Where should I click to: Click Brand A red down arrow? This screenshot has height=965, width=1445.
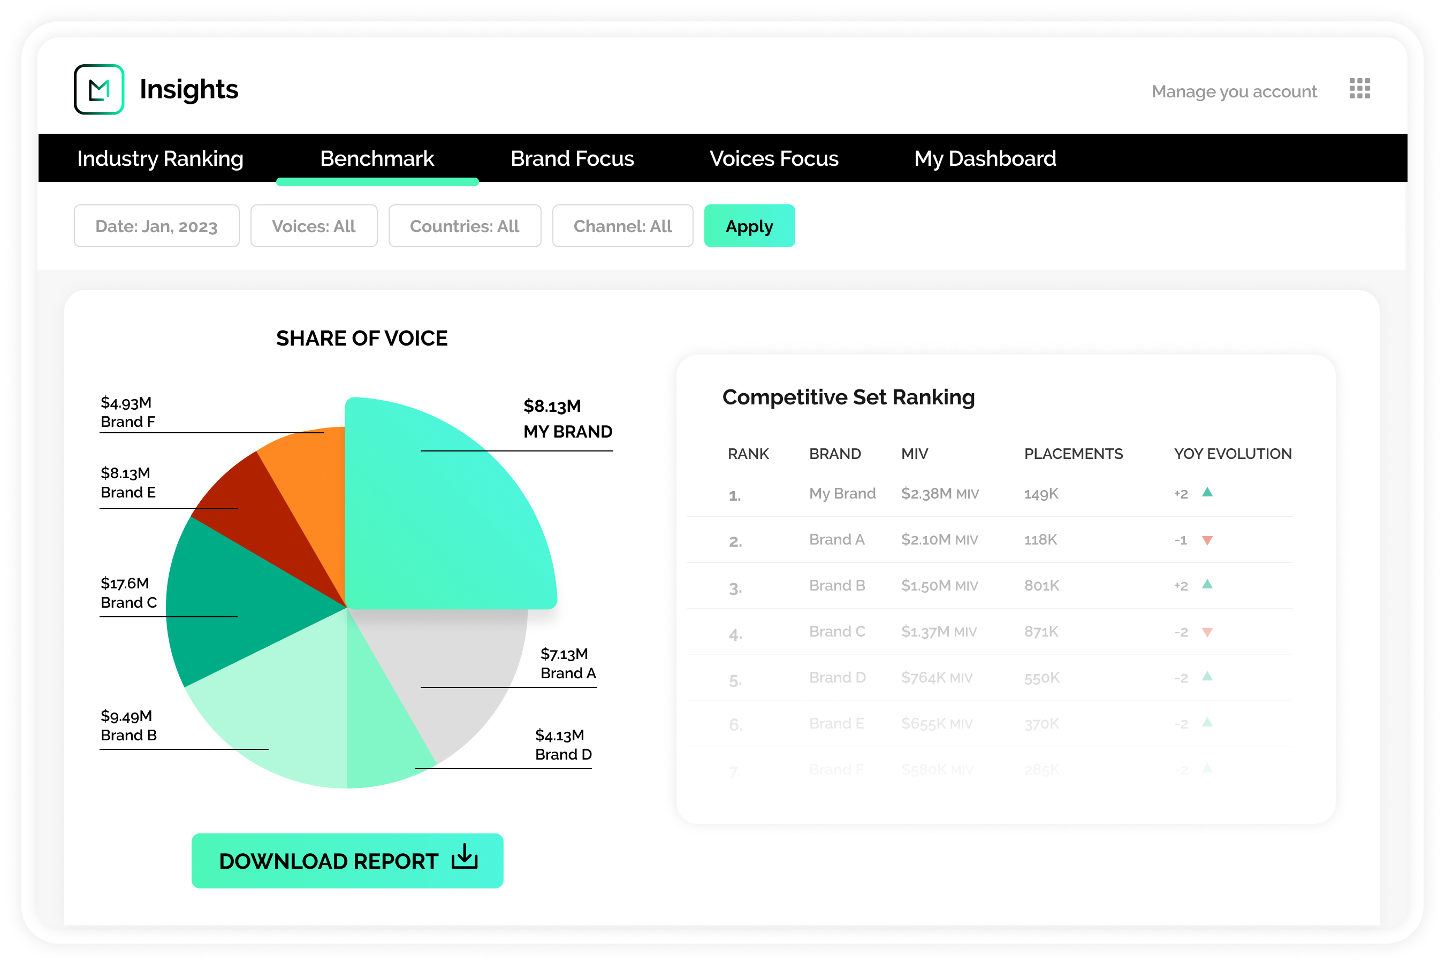[1207, 540]
